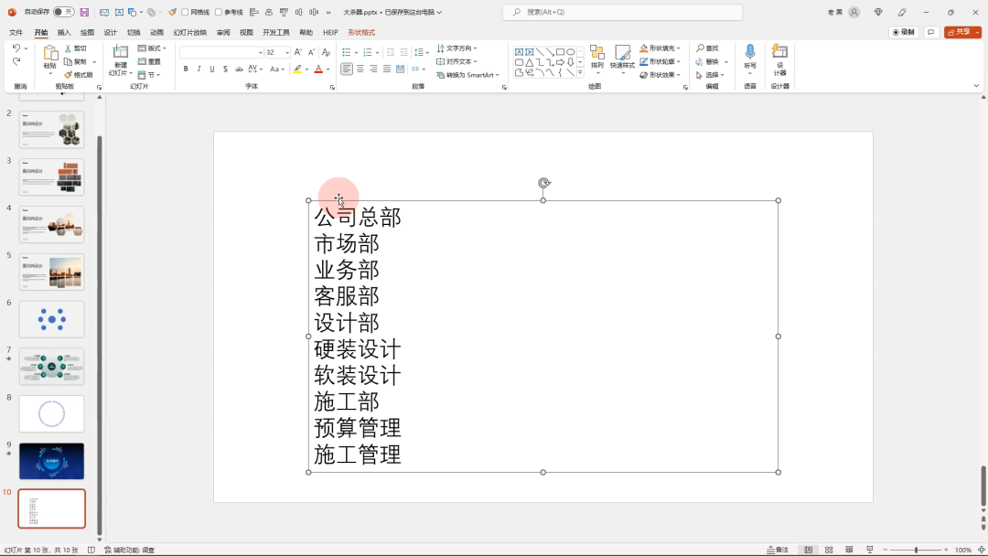
Task: Align text right
Action: [373, 69]
